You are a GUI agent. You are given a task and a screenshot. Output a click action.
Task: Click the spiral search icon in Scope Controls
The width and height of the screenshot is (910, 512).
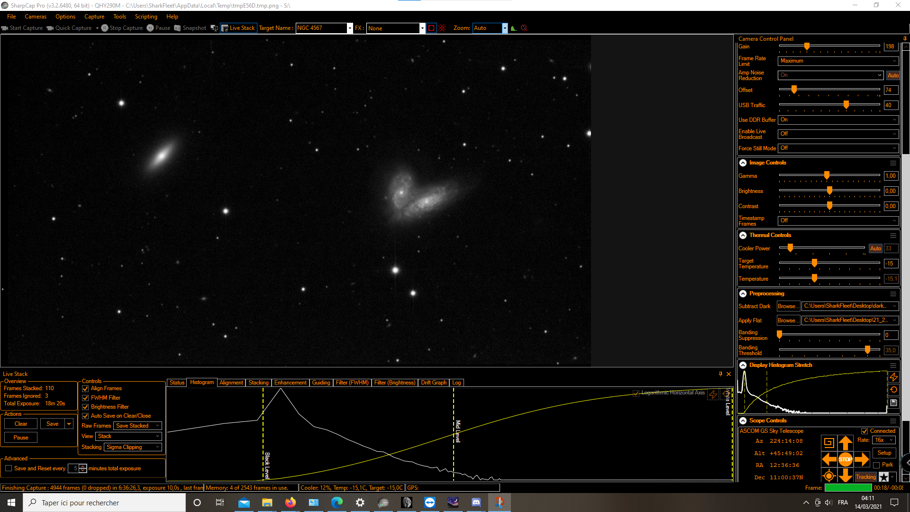828,443
